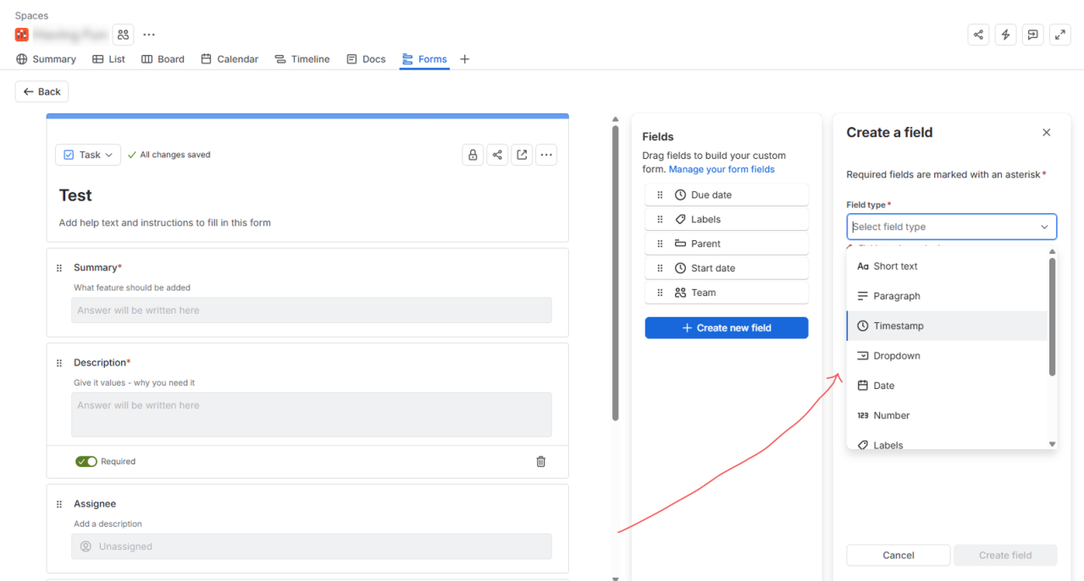The image size is (1084, 581).
Task: Click the form title Test
Action: pos(75,195)
